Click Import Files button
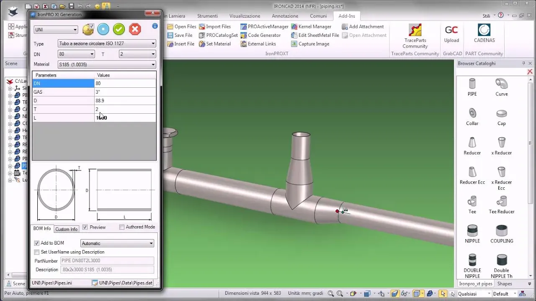536x301 pixels. click(215, 27)
